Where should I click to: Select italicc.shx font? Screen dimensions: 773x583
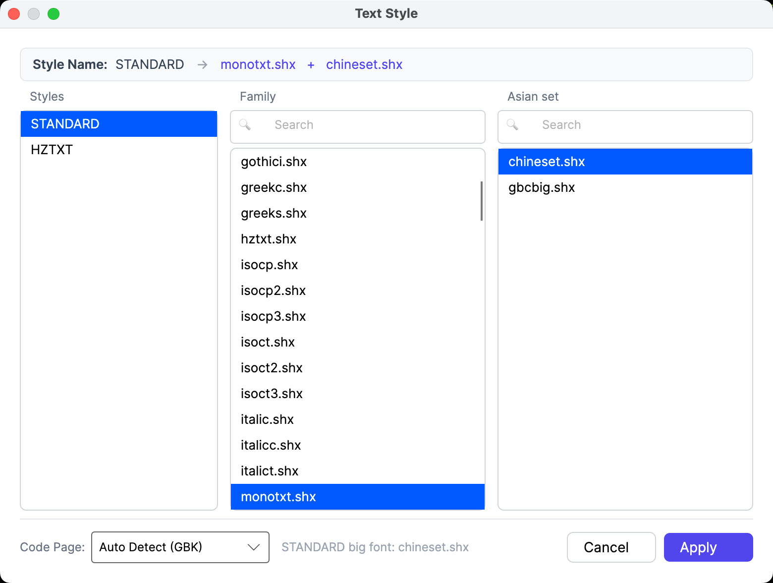[358, 445]
